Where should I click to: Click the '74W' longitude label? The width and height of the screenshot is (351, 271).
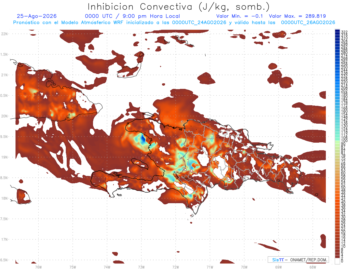pyautogui.click(x=107, y=267)
